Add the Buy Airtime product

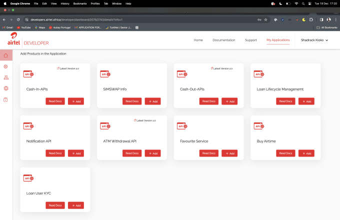click(x=306, y=153)
